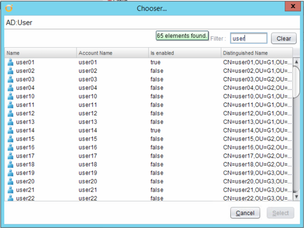Select the user03 name entry
The image size is (304, 228).
(x=25, y=79)
